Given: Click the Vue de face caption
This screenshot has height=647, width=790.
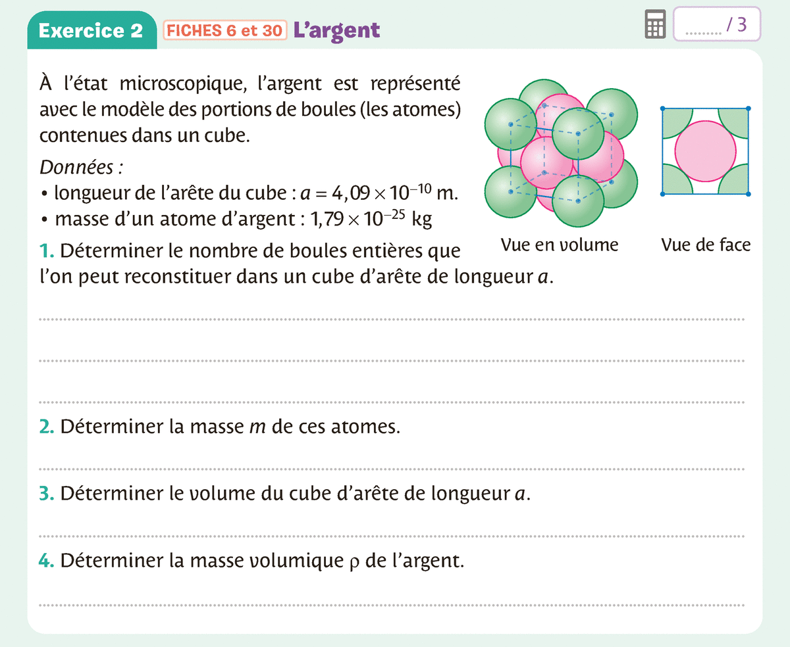Looking at the screenshot, I should pyautogui.click(x=706, y=245).
